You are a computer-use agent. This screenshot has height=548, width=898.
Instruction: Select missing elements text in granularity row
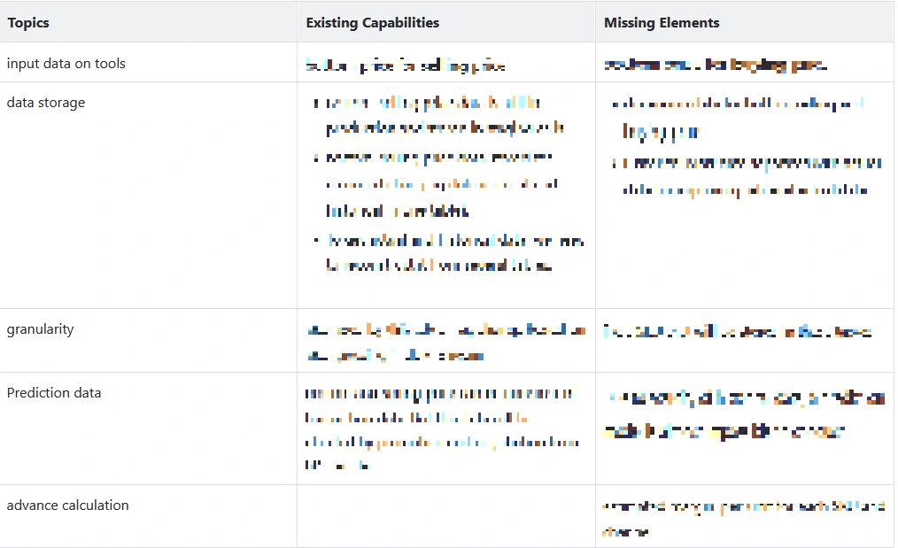[x=738, y=332]
